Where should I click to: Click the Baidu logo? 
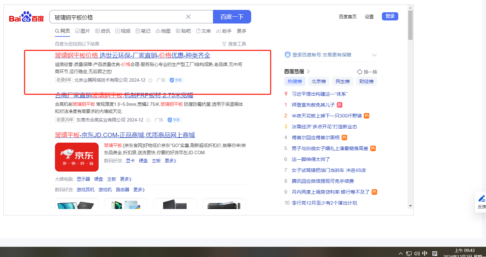pyautogui.click(x=26, y=17)
